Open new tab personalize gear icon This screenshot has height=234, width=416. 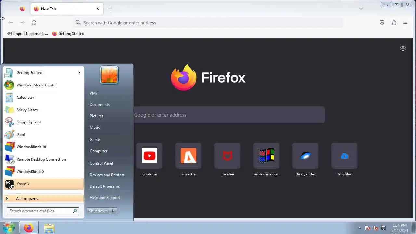pos(403,48)
